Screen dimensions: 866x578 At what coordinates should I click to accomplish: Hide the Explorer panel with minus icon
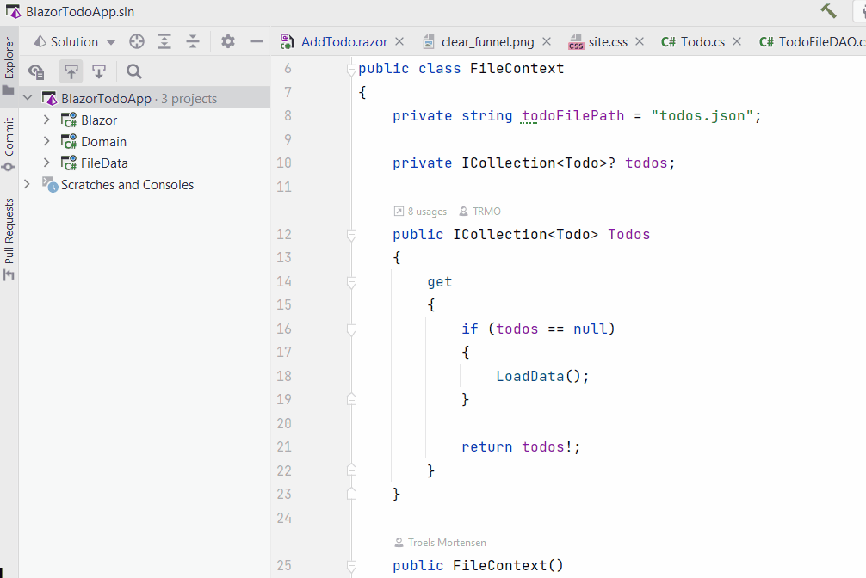[x=256, y=40]
